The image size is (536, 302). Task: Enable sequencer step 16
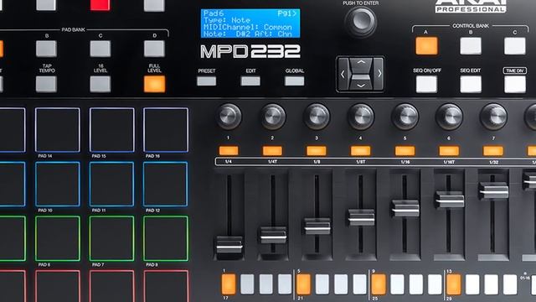click(x=510, y=284)
